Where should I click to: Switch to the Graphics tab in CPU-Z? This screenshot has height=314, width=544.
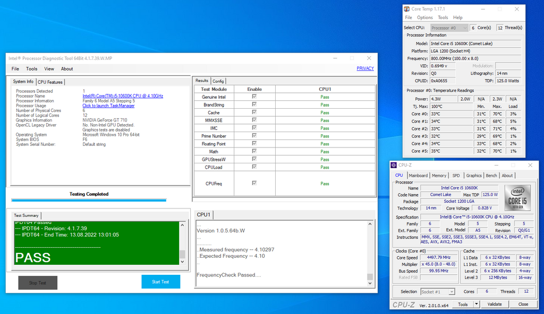coord(473,176)
